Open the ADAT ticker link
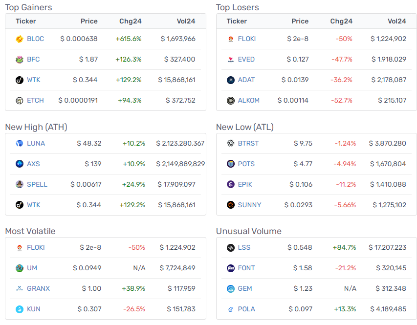Image resolution: width=417 pixels, height=325 pixels. coord(246,80)
